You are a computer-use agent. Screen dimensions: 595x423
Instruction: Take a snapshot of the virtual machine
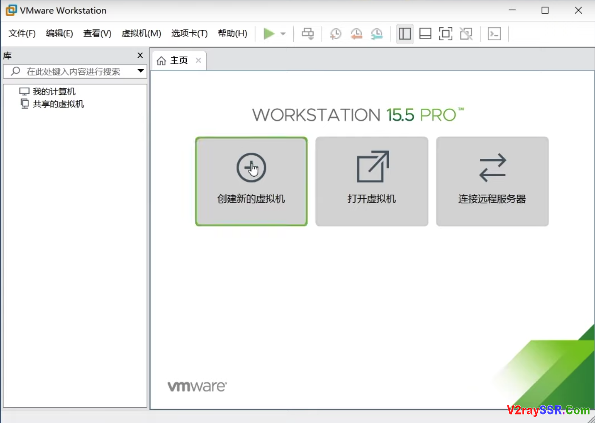335,34
